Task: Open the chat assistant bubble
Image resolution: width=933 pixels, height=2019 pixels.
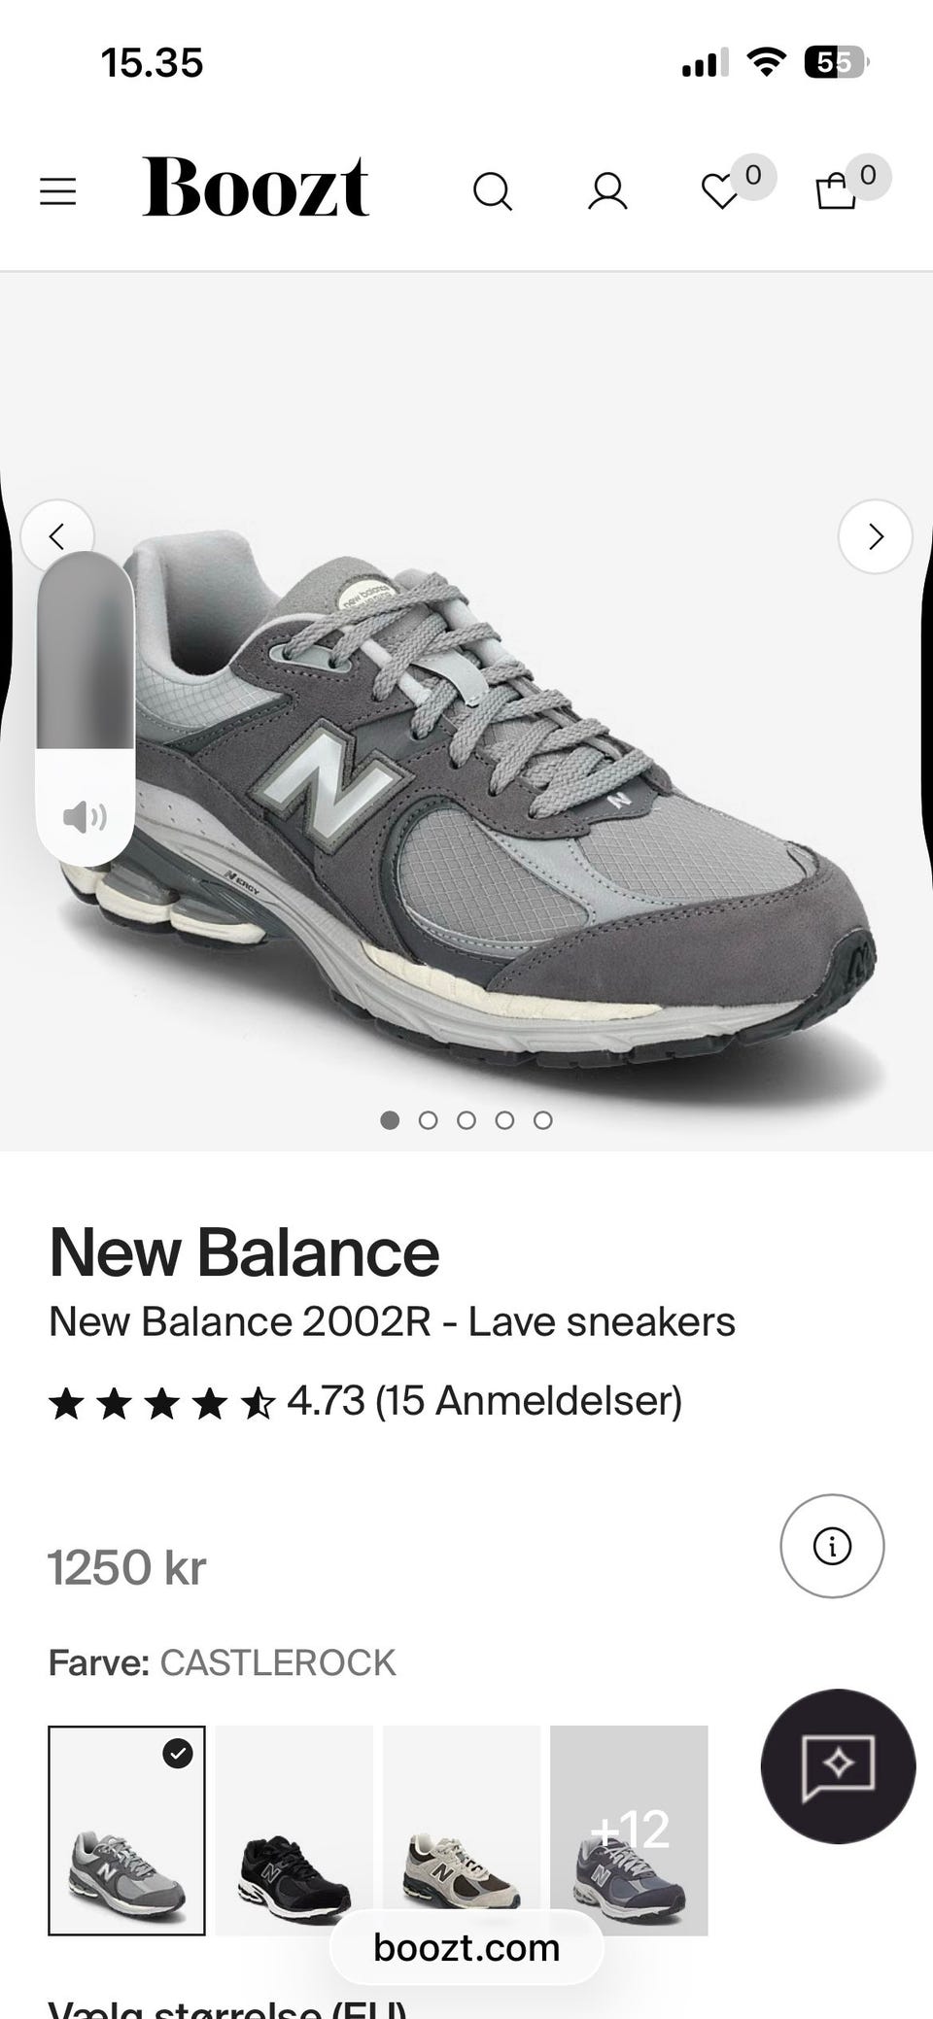Action: click(x=838, y=1766)
